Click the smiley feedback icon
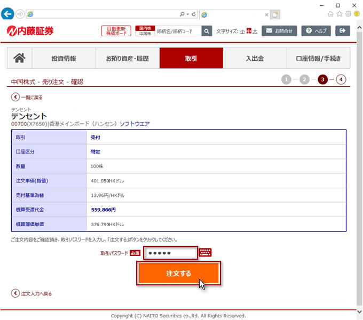Viewport: 363px width, 320px height. point(357,14)
